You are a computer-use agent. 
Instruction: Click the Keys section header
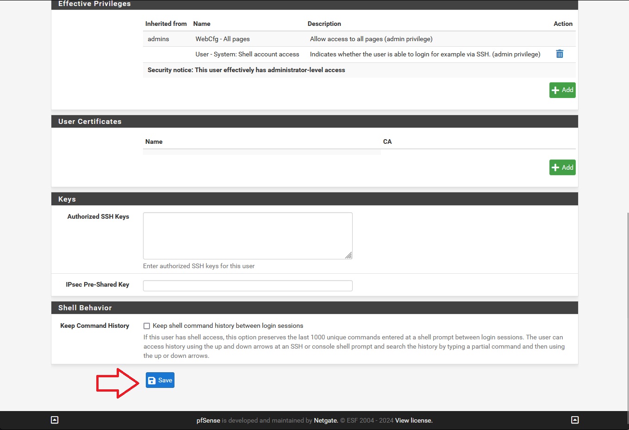click(x=315, y=199)
